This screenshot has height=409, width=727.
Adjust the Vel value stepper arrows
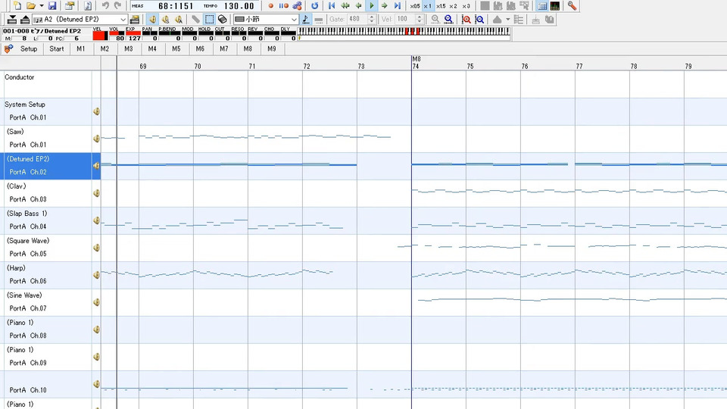[420, 20]
